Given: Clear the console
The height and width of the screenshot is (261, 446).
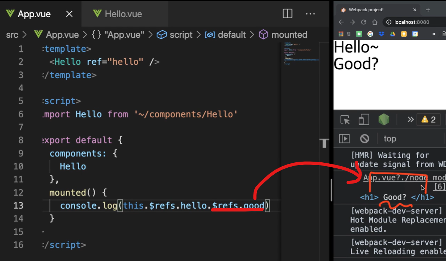Looking at the screenshot, I should [365, 139].
